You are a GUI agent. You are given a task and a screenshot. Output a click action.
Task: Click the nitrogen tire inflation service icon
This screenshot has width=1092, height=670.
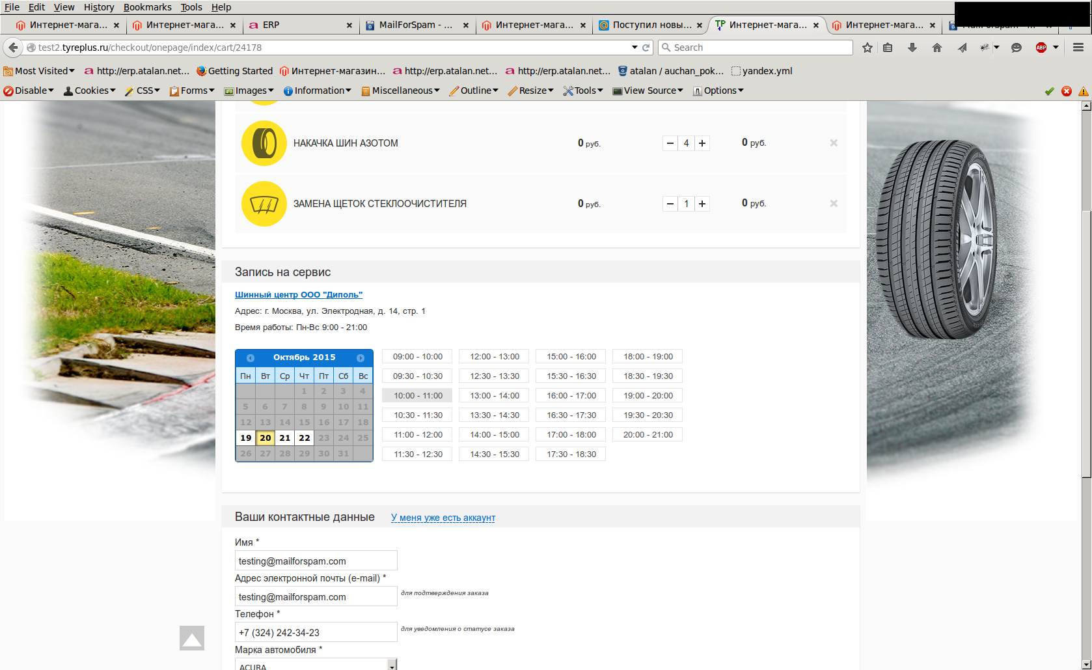click(264, 143)
